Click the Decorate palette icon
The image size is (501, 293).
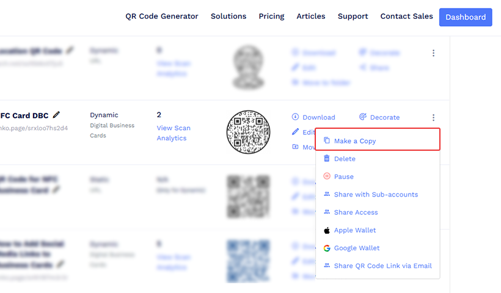click(x=363, y=117)
